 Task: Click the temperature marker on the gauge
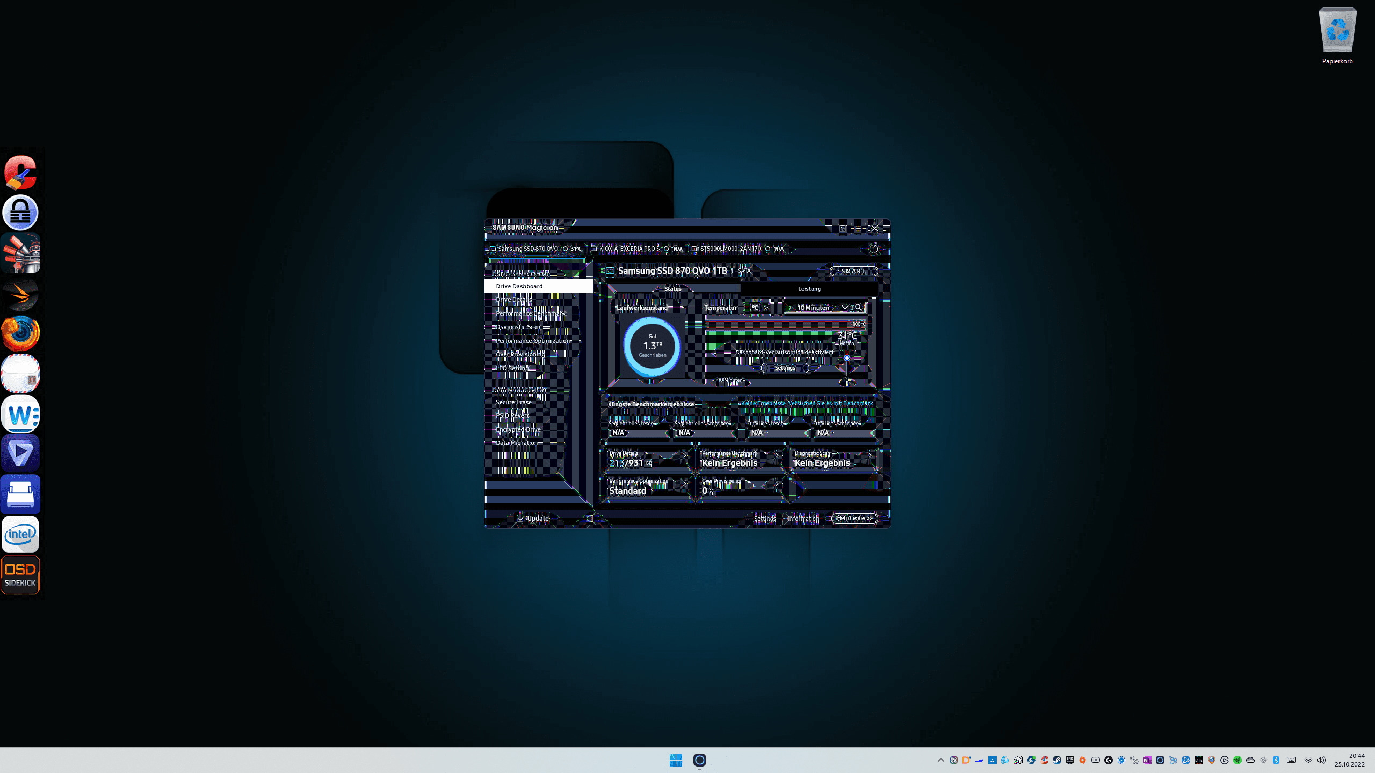click(847, 358)
